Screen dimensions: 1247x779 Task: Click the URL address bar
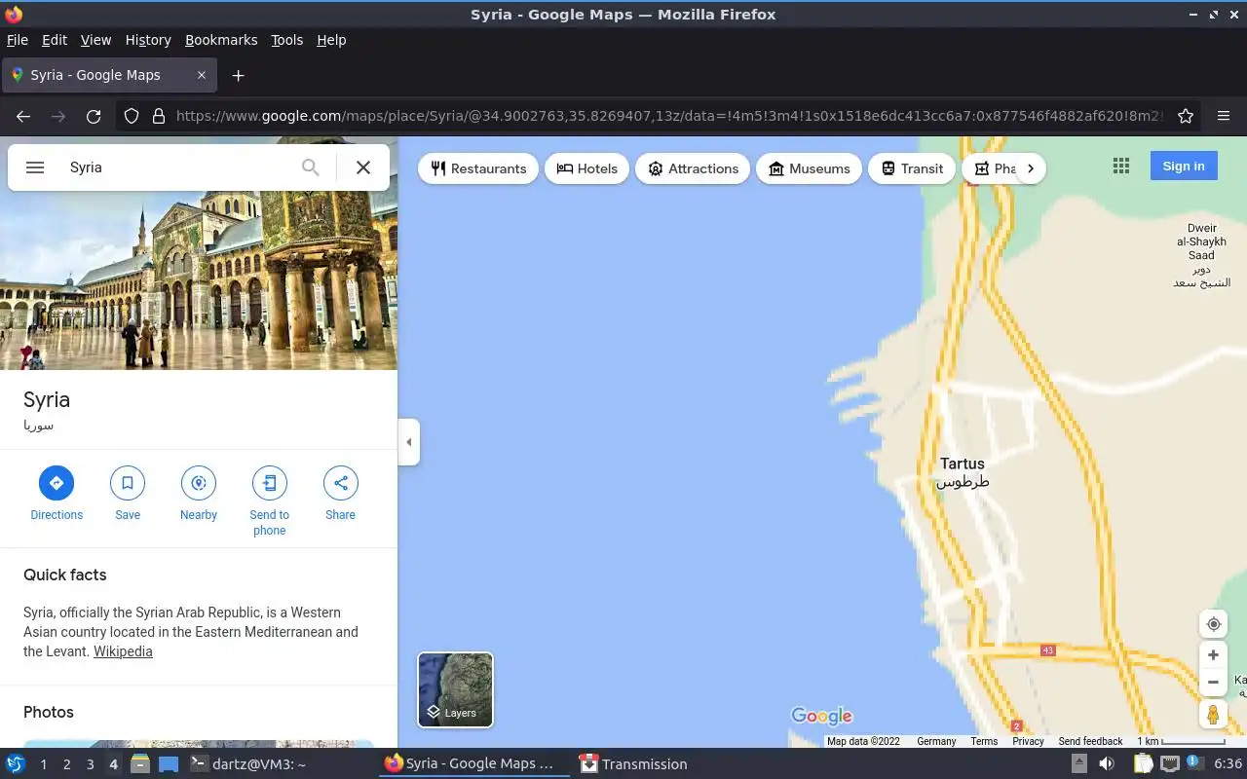click(667, 116)
